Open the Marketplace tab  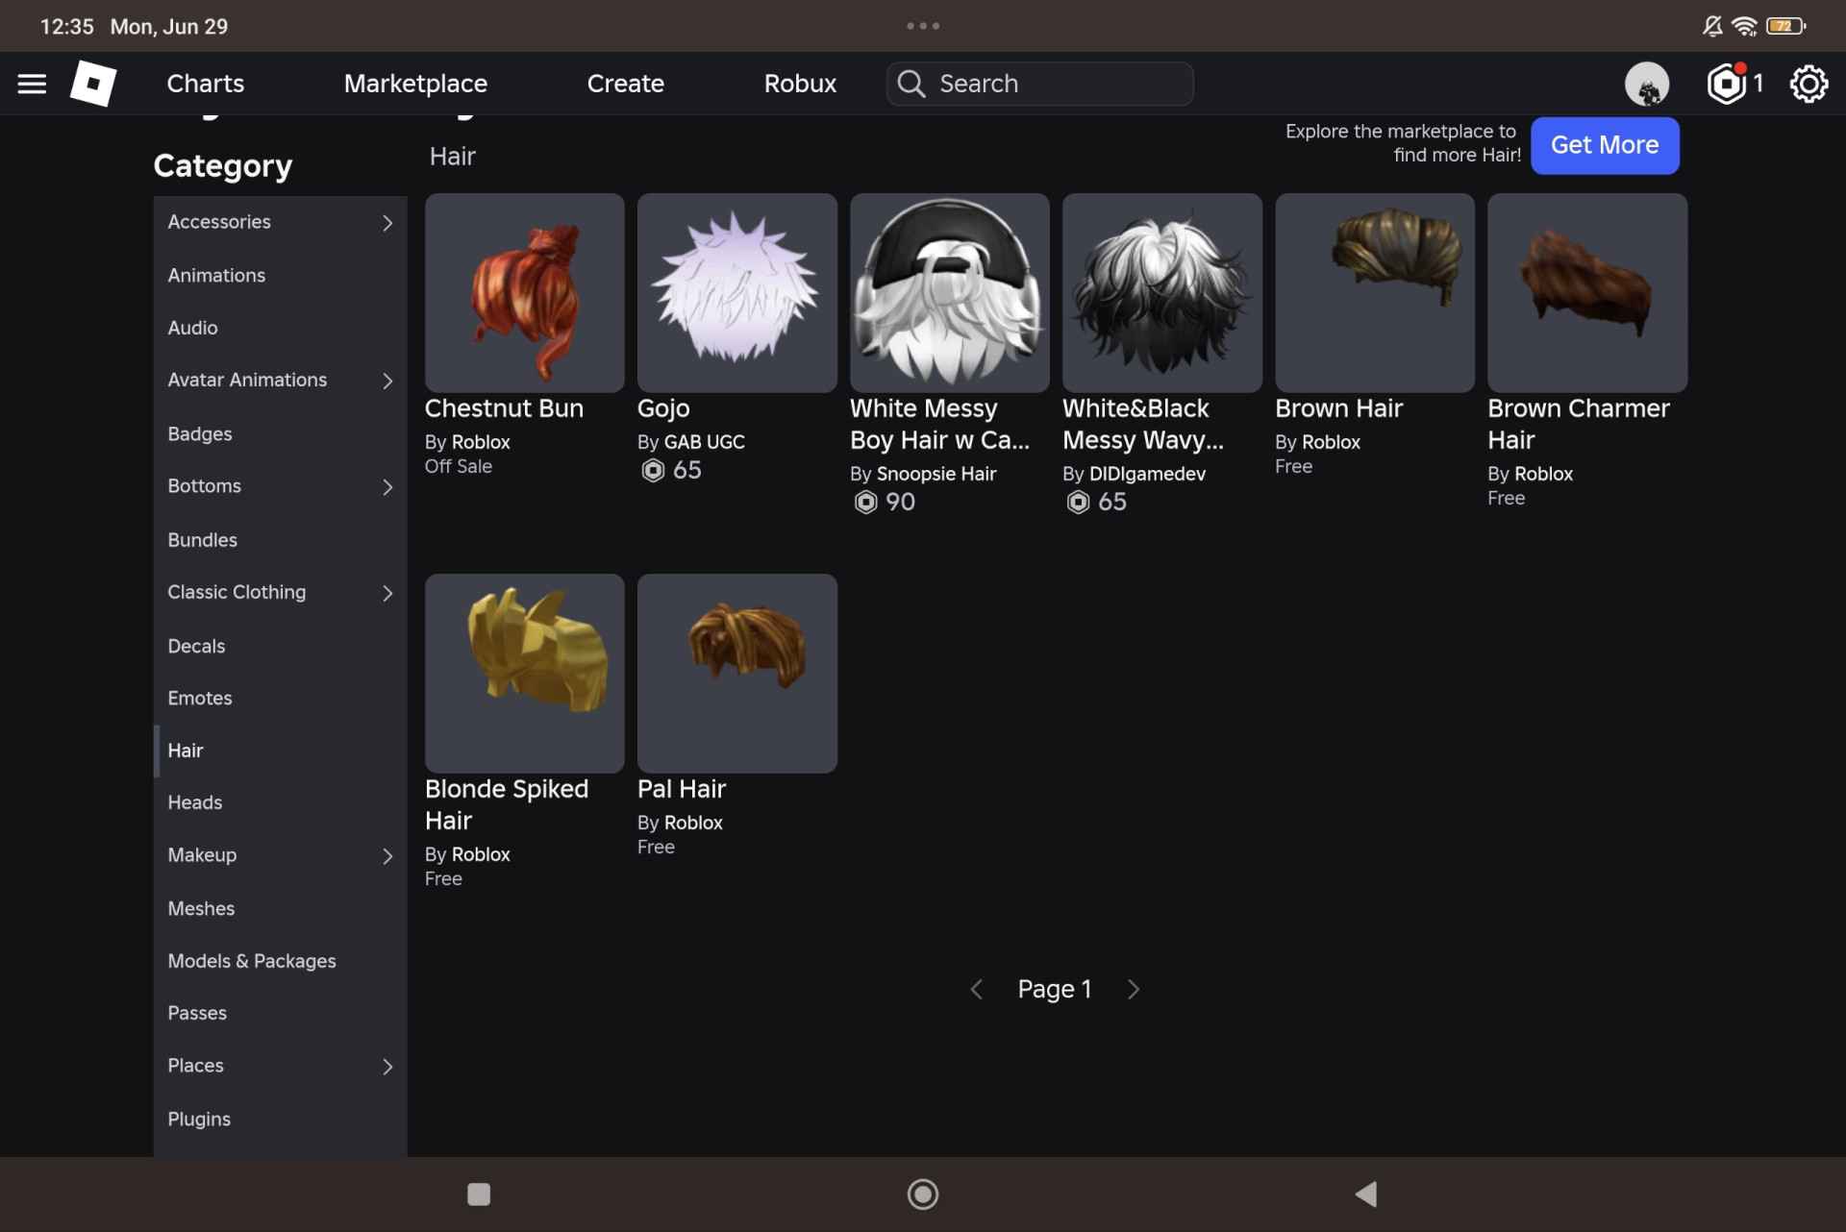coord(415,84)
